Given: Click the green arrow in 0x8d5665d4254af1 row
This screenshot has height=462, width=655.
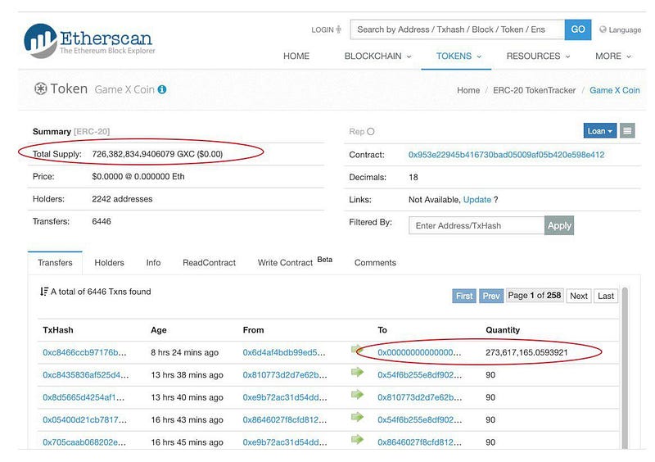Looking at the screenshot, I should 357,394.
